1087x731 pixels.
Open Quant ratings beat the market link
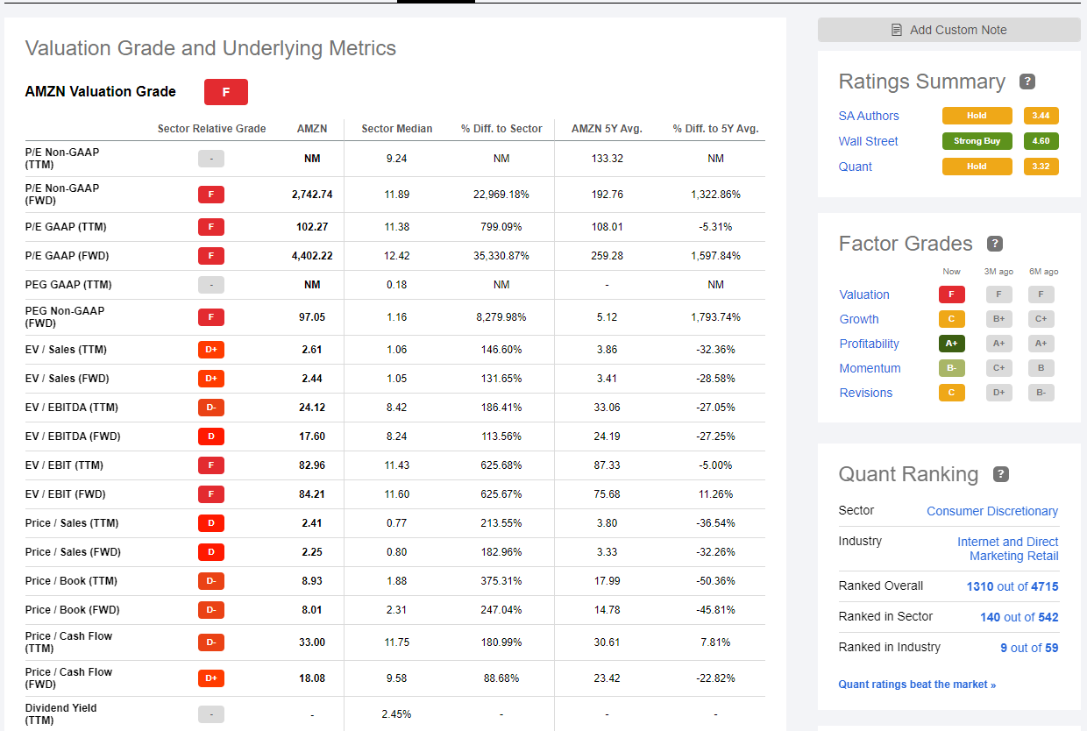point(917,685)
